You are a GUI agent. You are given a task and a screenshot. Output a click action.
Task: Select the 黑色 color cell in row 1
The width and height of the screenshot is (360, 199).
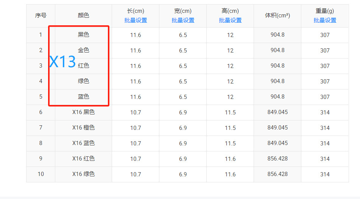pos(83,35)
